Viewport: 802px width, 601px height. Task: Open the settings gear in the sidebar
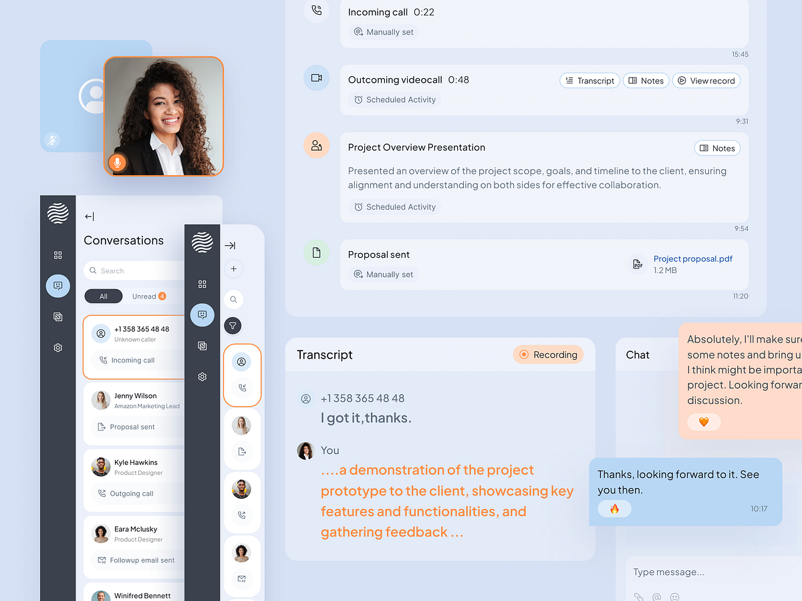tap(57, 347)
